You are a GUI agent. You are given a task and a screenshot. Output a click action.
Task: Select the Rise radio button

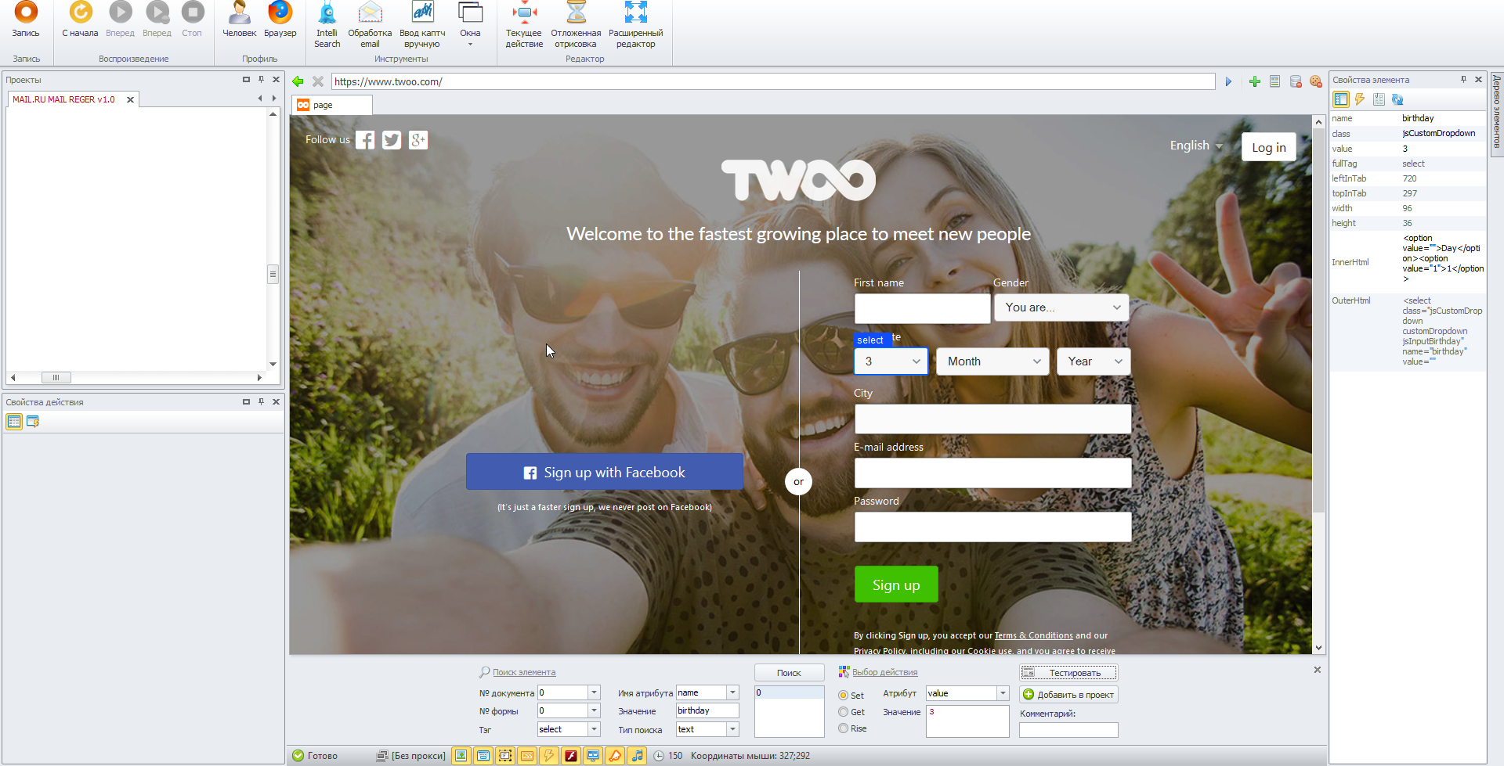(844, 728)
